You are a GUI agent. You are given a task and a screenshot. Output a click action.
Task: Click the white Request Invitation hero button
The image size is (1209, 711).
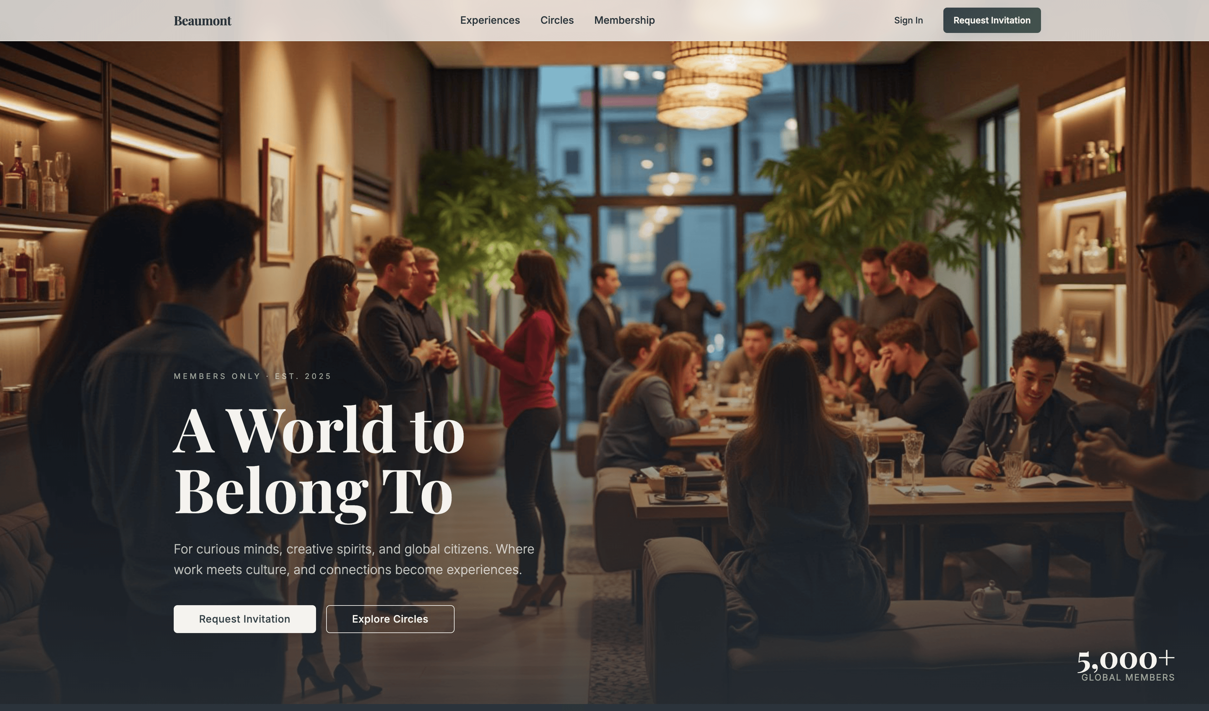245,618
